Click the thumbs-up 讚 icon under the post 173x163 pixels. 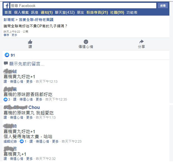point(30,42)
